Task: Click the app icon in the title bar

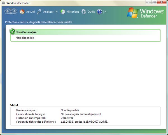Action: point(4,3)
